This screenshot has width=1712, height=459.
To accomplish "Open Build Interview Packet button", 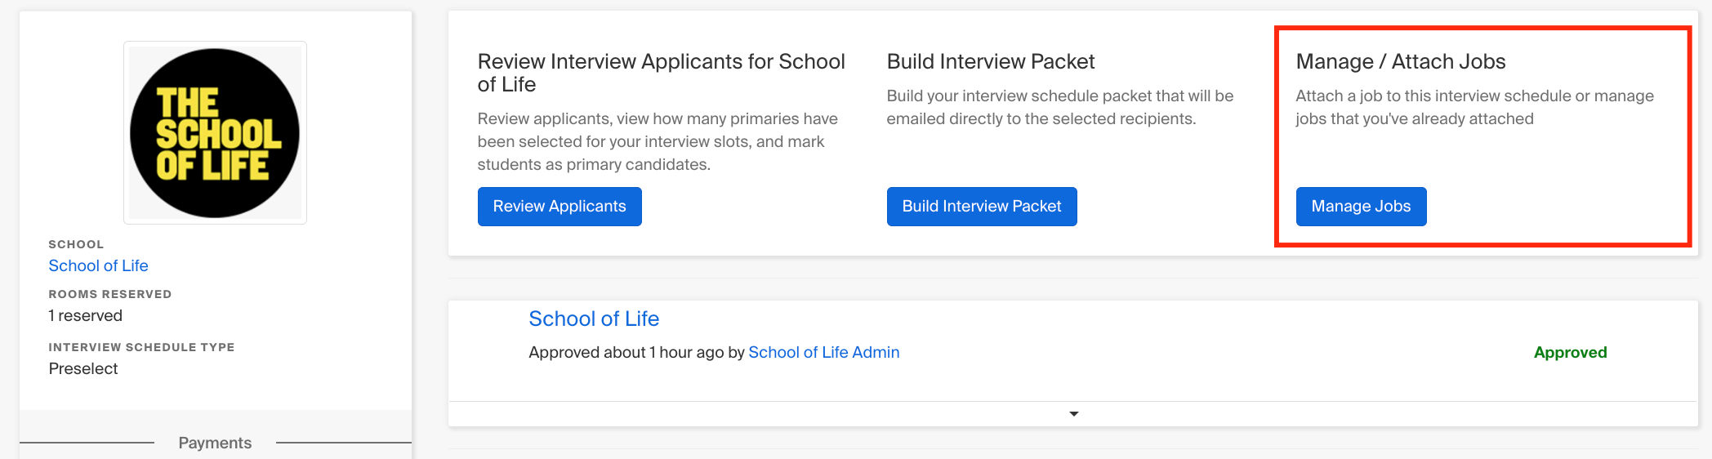I will click(982, 207).
